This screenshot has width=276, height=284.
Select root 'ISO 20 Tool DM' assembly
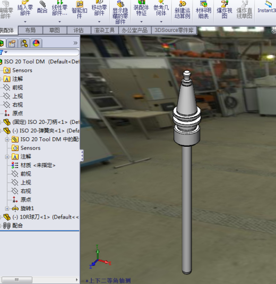point(40,62)
